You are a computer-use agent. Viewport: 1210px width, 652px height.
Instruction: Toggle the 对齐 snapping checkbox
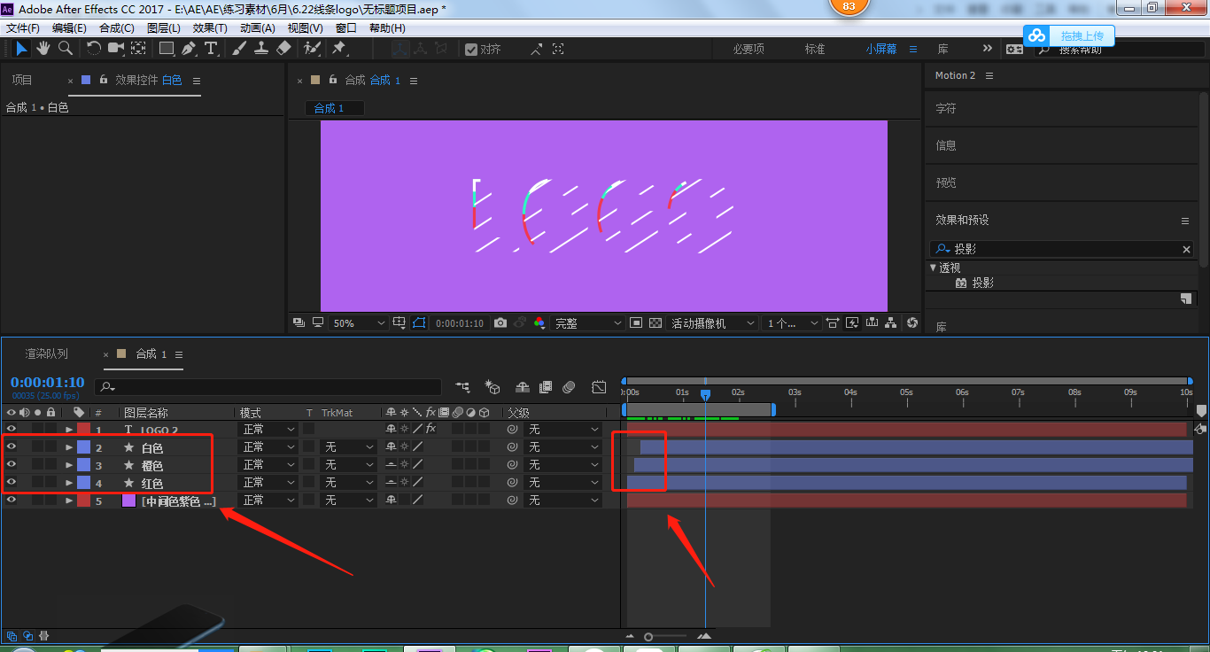click(471, 50)
